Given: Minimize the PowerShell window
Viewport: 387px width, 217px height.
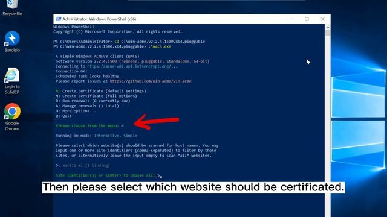Looking at the screenshot, I should (x=291, y=19).
